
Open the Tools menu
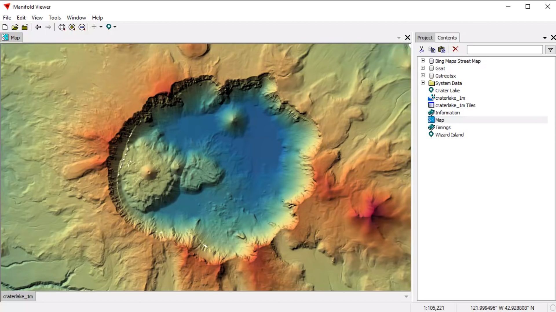tap(55, 18)
